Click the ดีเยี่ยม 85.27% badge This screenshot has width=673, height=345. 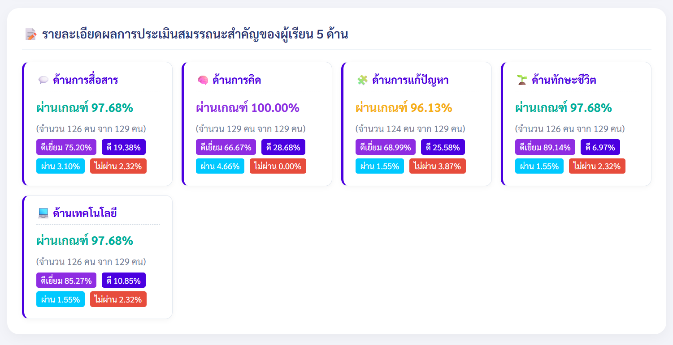click(66, 281)
